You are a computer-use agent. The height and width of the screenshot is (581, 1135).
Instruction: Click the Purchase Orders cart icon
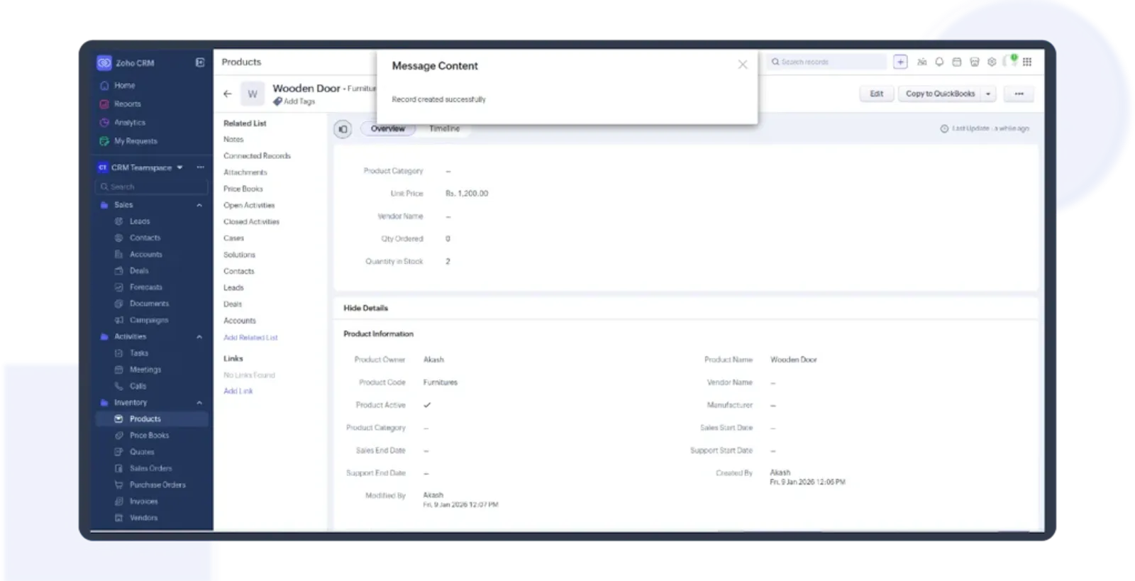[x=118, y=485]
